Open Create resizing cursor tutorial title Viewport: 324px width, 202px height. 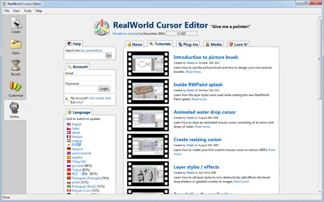pos(198,139)
